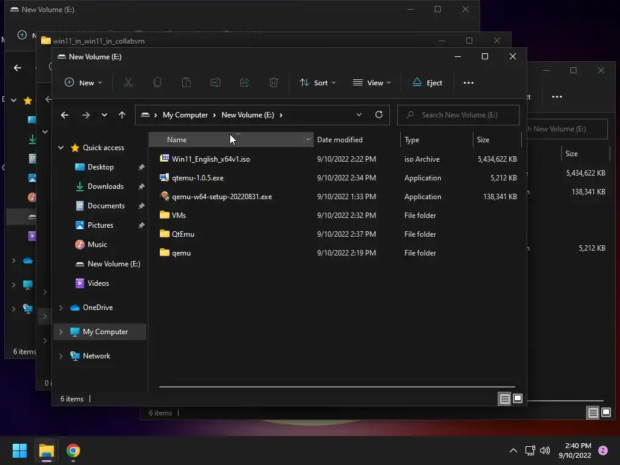Click the Share icon in toolbar

click(245, 82)
